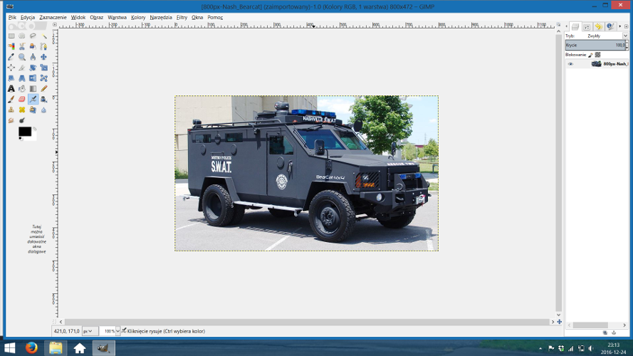Open the px units dropdown in status bar
This screenshot has width=633, height=356.
(x=90, y=331)
